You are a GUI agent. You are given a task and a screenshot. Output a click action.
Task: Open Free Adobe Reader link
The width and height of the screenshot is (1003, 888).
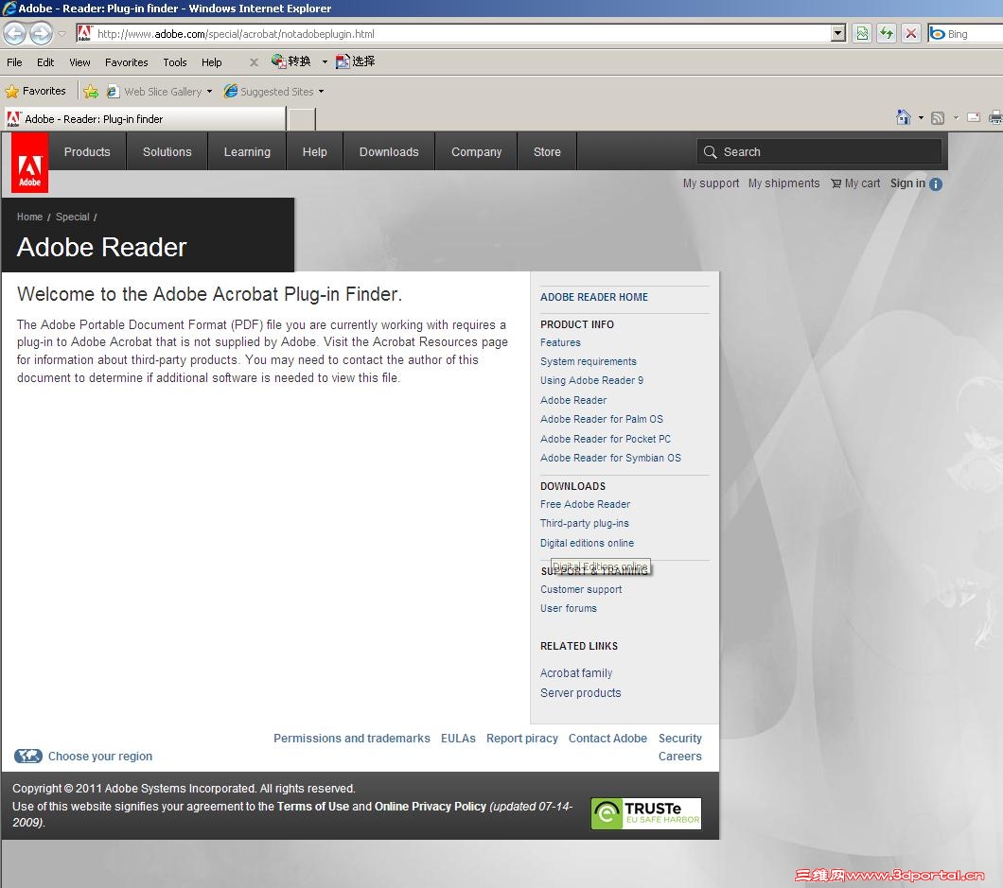pyautogui.click(x=585, y=504)
